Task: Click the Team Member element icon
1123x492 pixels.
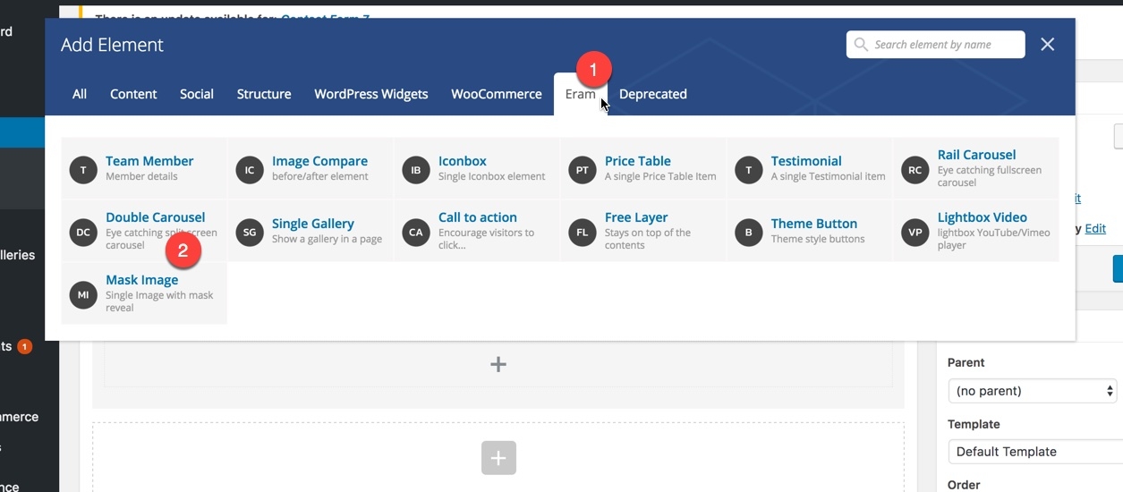Action: 83,170
